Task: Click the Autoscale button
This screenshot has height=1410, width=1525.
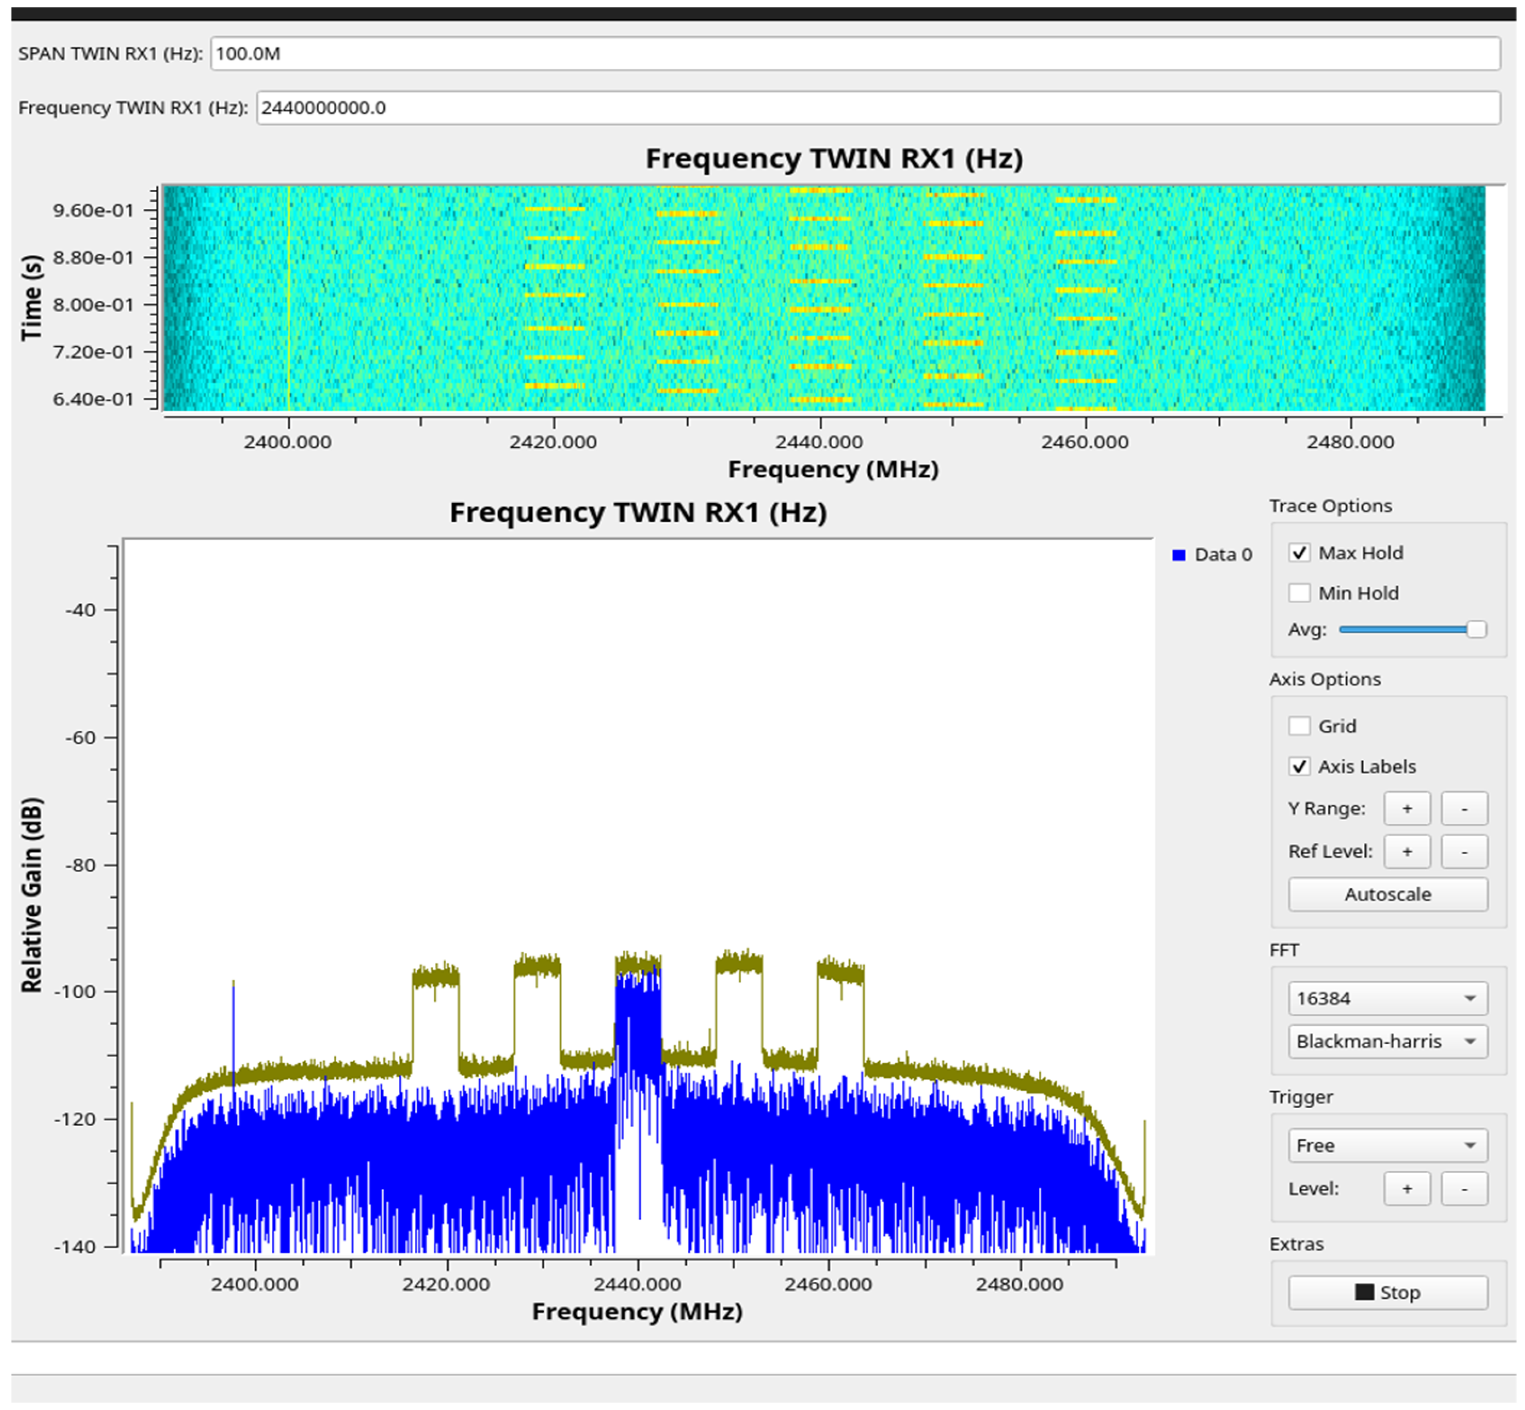Action: tap(1387, 894)
